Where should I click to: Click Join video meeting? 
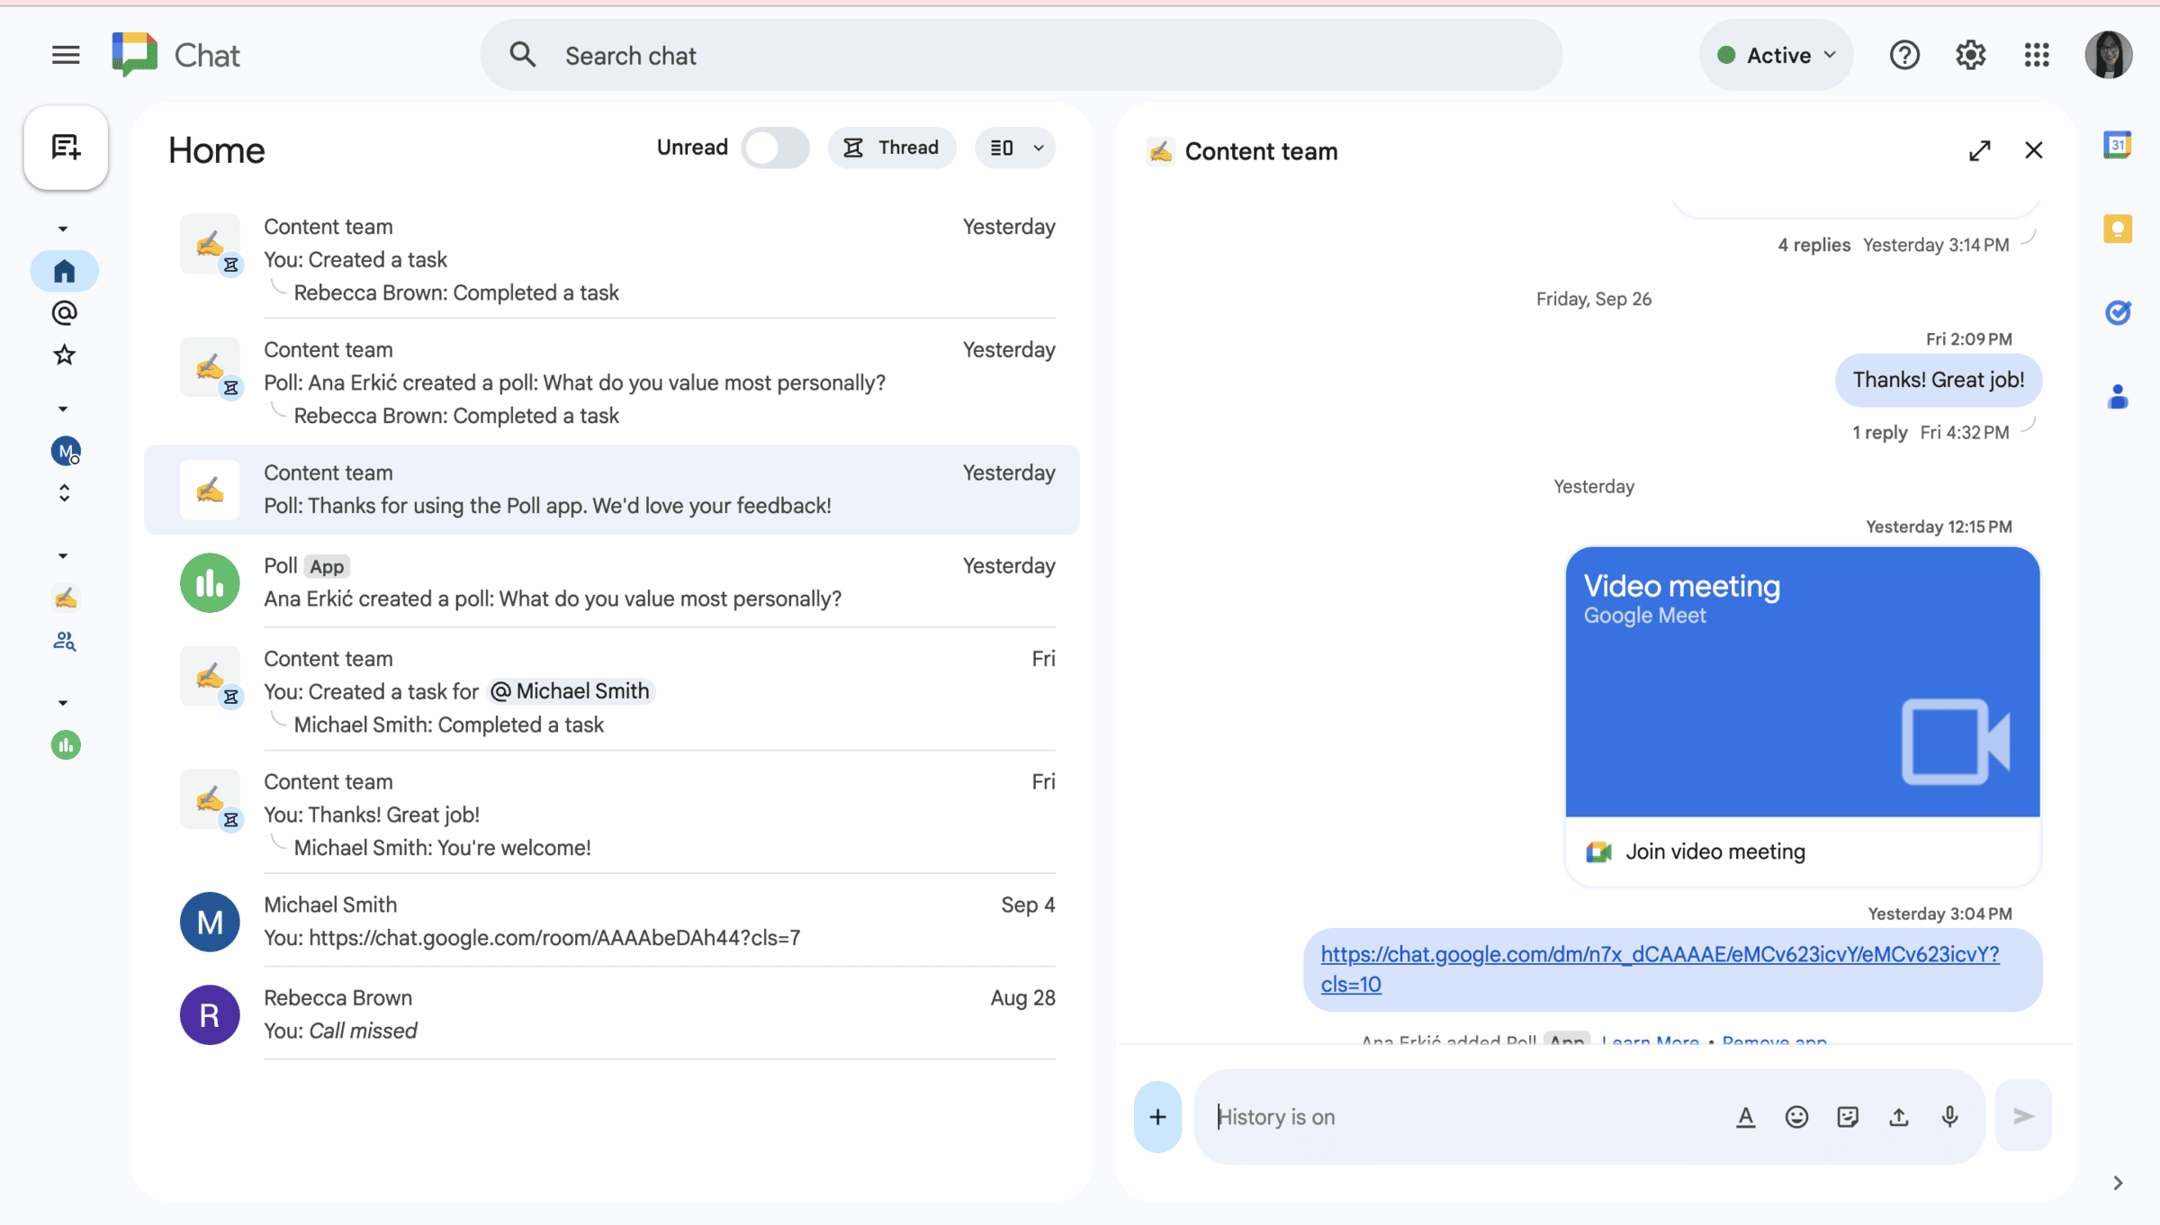coord(1714,851)
